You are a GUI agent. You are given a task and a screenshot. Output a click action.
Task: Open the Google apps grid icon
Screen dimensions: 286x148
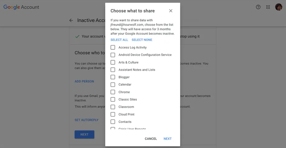point(268,7)
